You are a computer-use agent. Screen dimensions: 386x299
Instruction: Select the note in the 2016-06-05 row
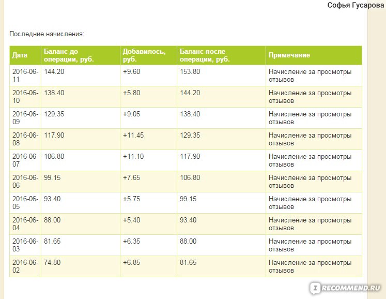(x=314, y=203)
